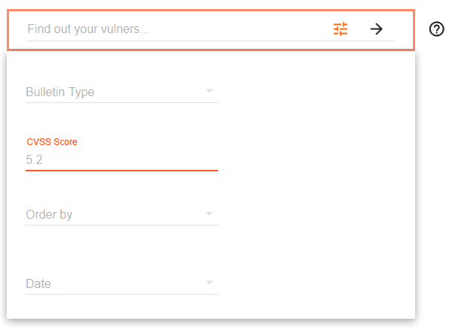The width and height of the screenshot is (452, 336).
Task: Submit search with the right arrow icon
Action: point(377,29)
